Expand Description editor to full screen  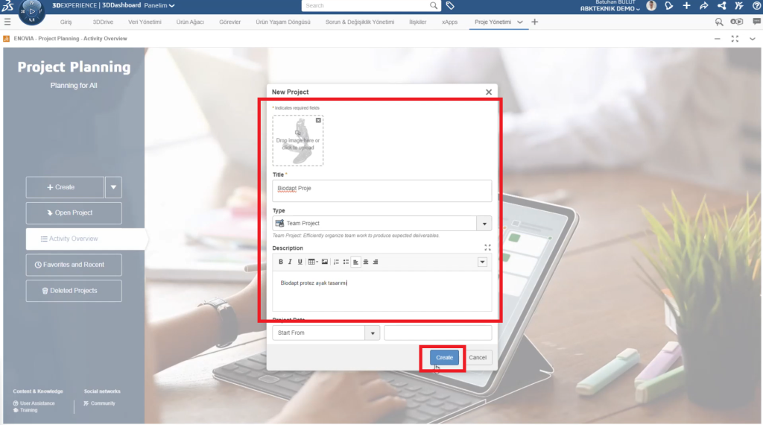point(487,248)
